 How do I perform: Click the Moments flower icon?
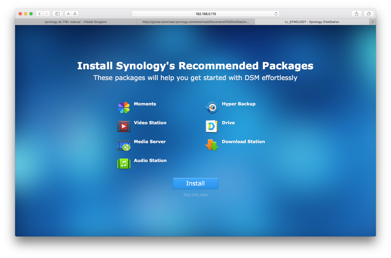124,108
